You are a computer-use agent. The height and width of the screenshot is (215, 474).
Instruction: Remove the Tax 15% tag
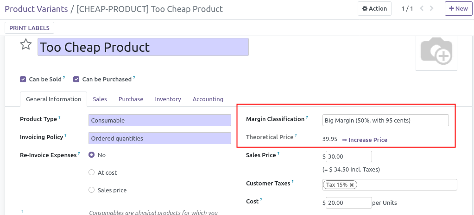point(352,185)
